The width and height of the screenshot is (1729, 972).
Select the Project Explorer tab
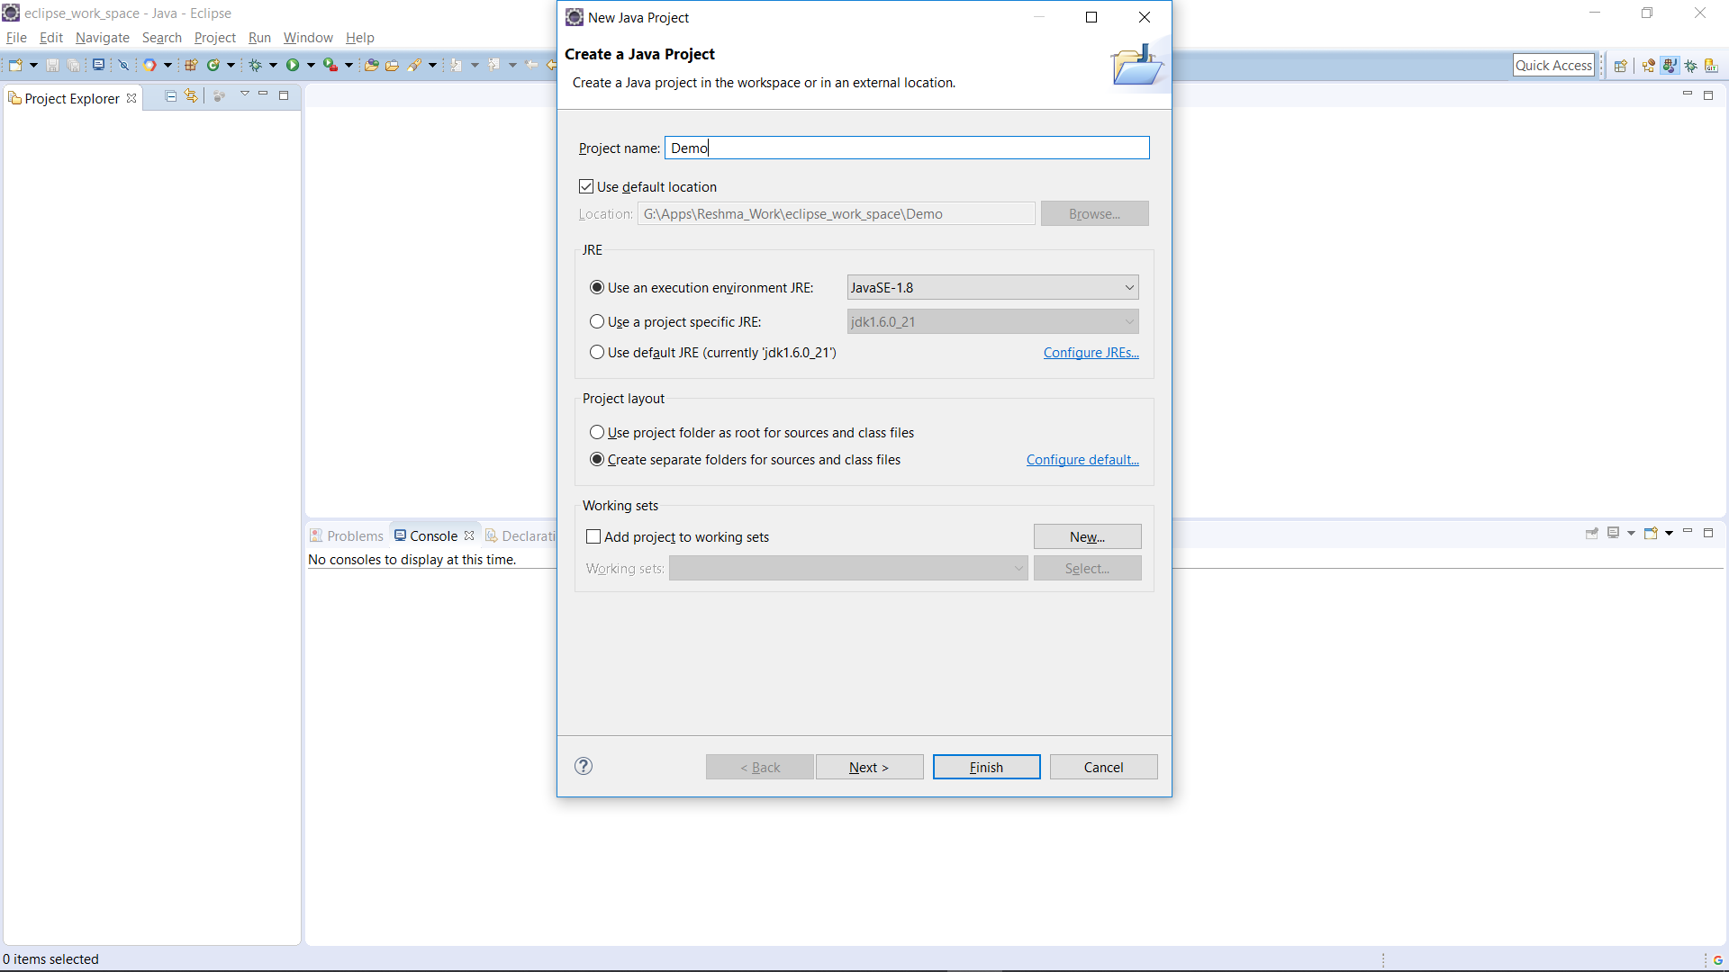[72, 98]
